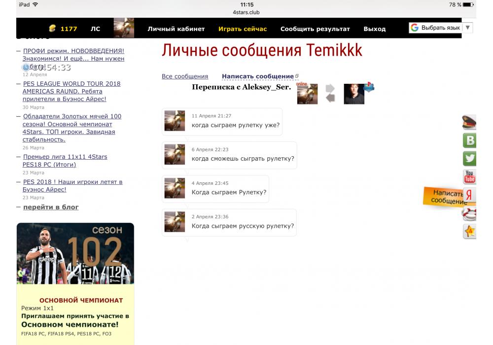Image resolution: width=493 pixels, height=345 pixels.
Task: Open the 'ЛС' private messages link
Action: (x=95, y=29)
